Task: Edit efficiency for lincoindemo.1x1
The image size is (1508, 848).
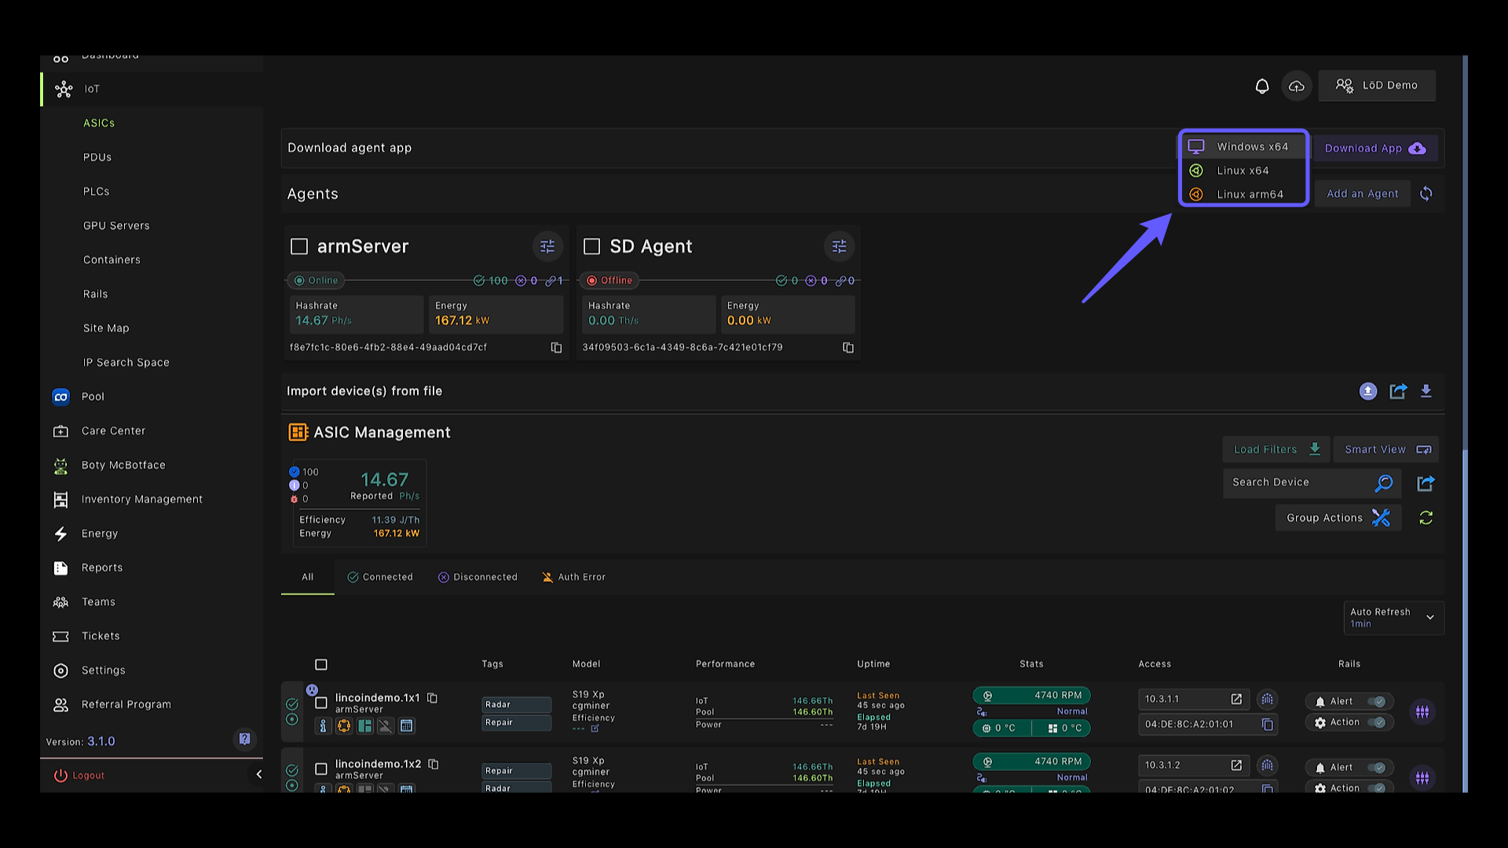Action: 595,729
